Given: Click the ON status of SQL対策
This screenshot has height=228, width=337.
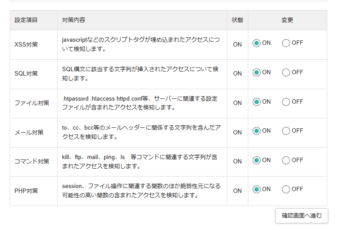Looking at the screenshot, I should click(x=237, y=73).
